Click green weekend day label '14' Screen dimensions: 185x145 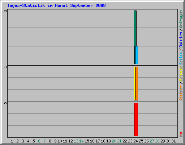(x=81, y=141)
